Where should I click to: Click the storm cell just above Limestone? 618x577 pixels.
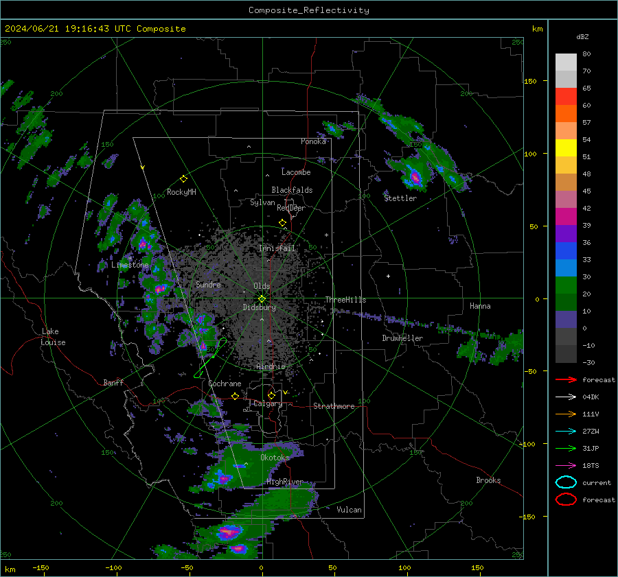(x=144, y=244)
